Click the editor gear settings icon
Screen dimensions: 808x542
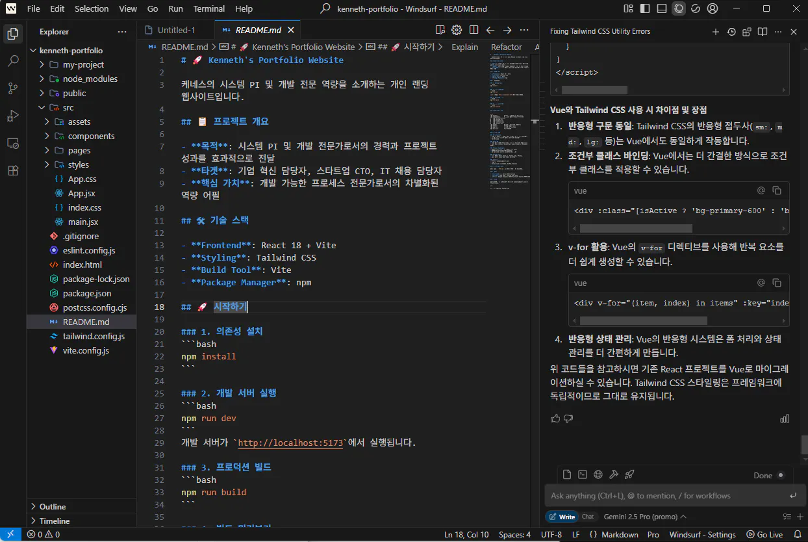[457, 30]
